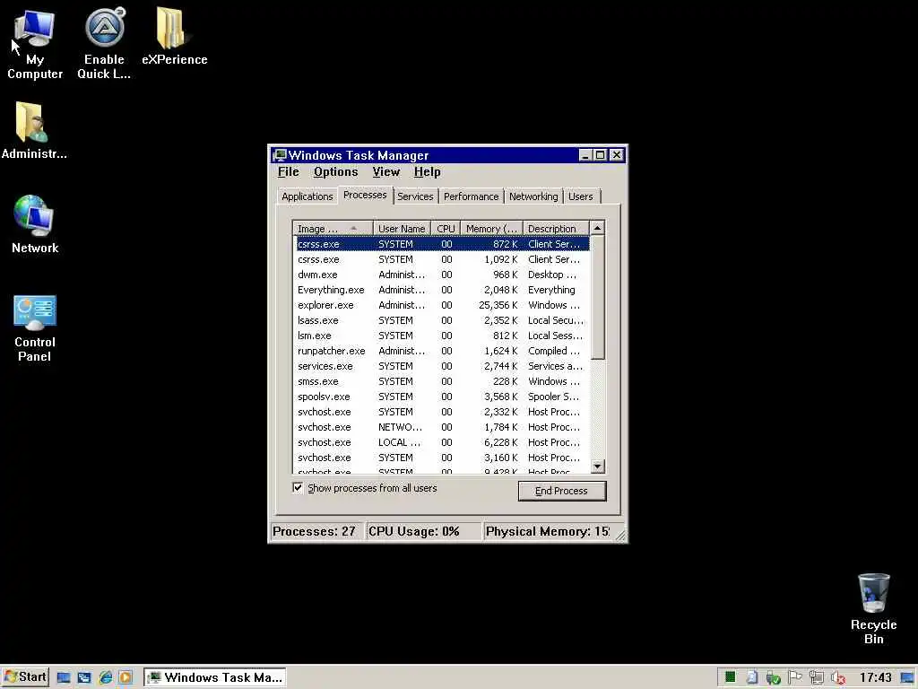Open the My Computer desktop icon
This screenshot has height=689, width=918.
35,44
